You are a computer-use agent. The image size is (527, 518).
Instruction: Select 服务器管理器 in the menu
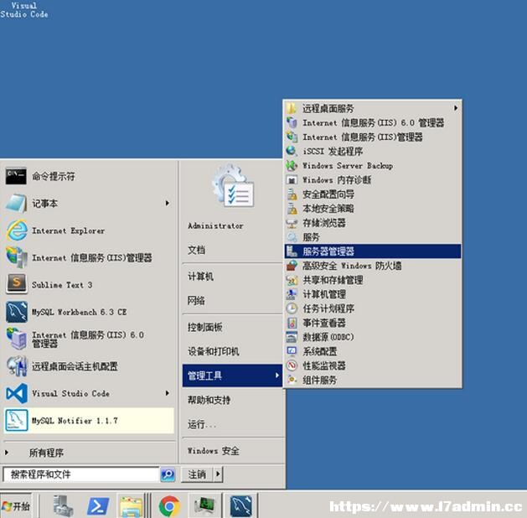point(373,251)
